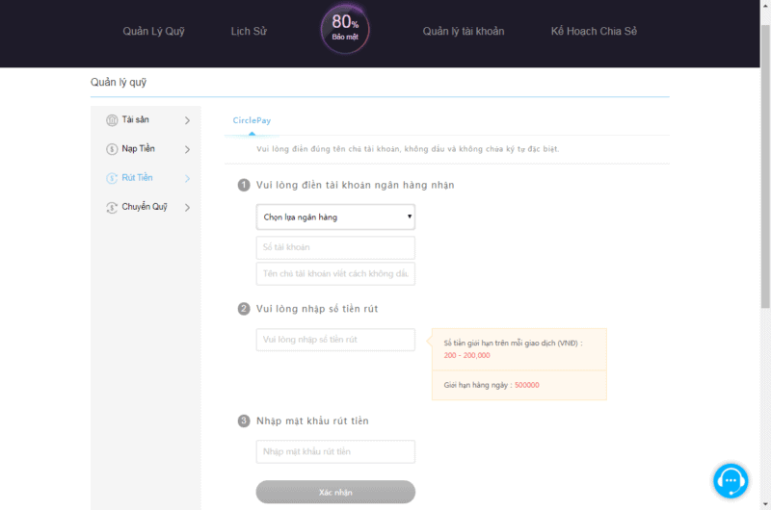Viewport: 771px width, 510px height.
Task: Go to Quản Lý Quỹ menu
Action: [153, 31]
